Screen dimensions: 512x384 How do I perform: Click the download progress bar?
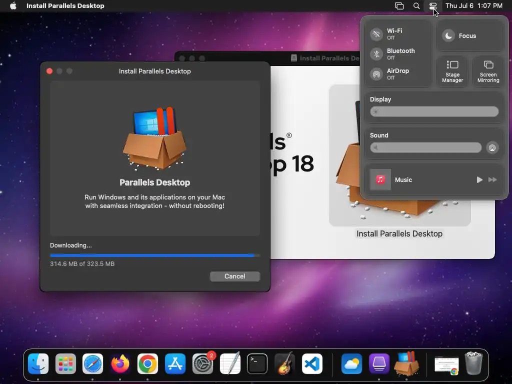(155, 255)
